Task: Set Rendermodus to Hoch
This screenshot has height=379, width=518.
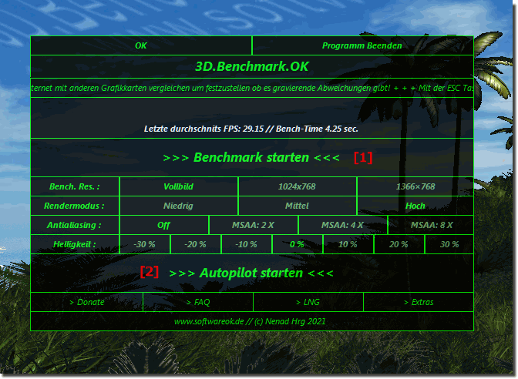Action: [415, 206]
